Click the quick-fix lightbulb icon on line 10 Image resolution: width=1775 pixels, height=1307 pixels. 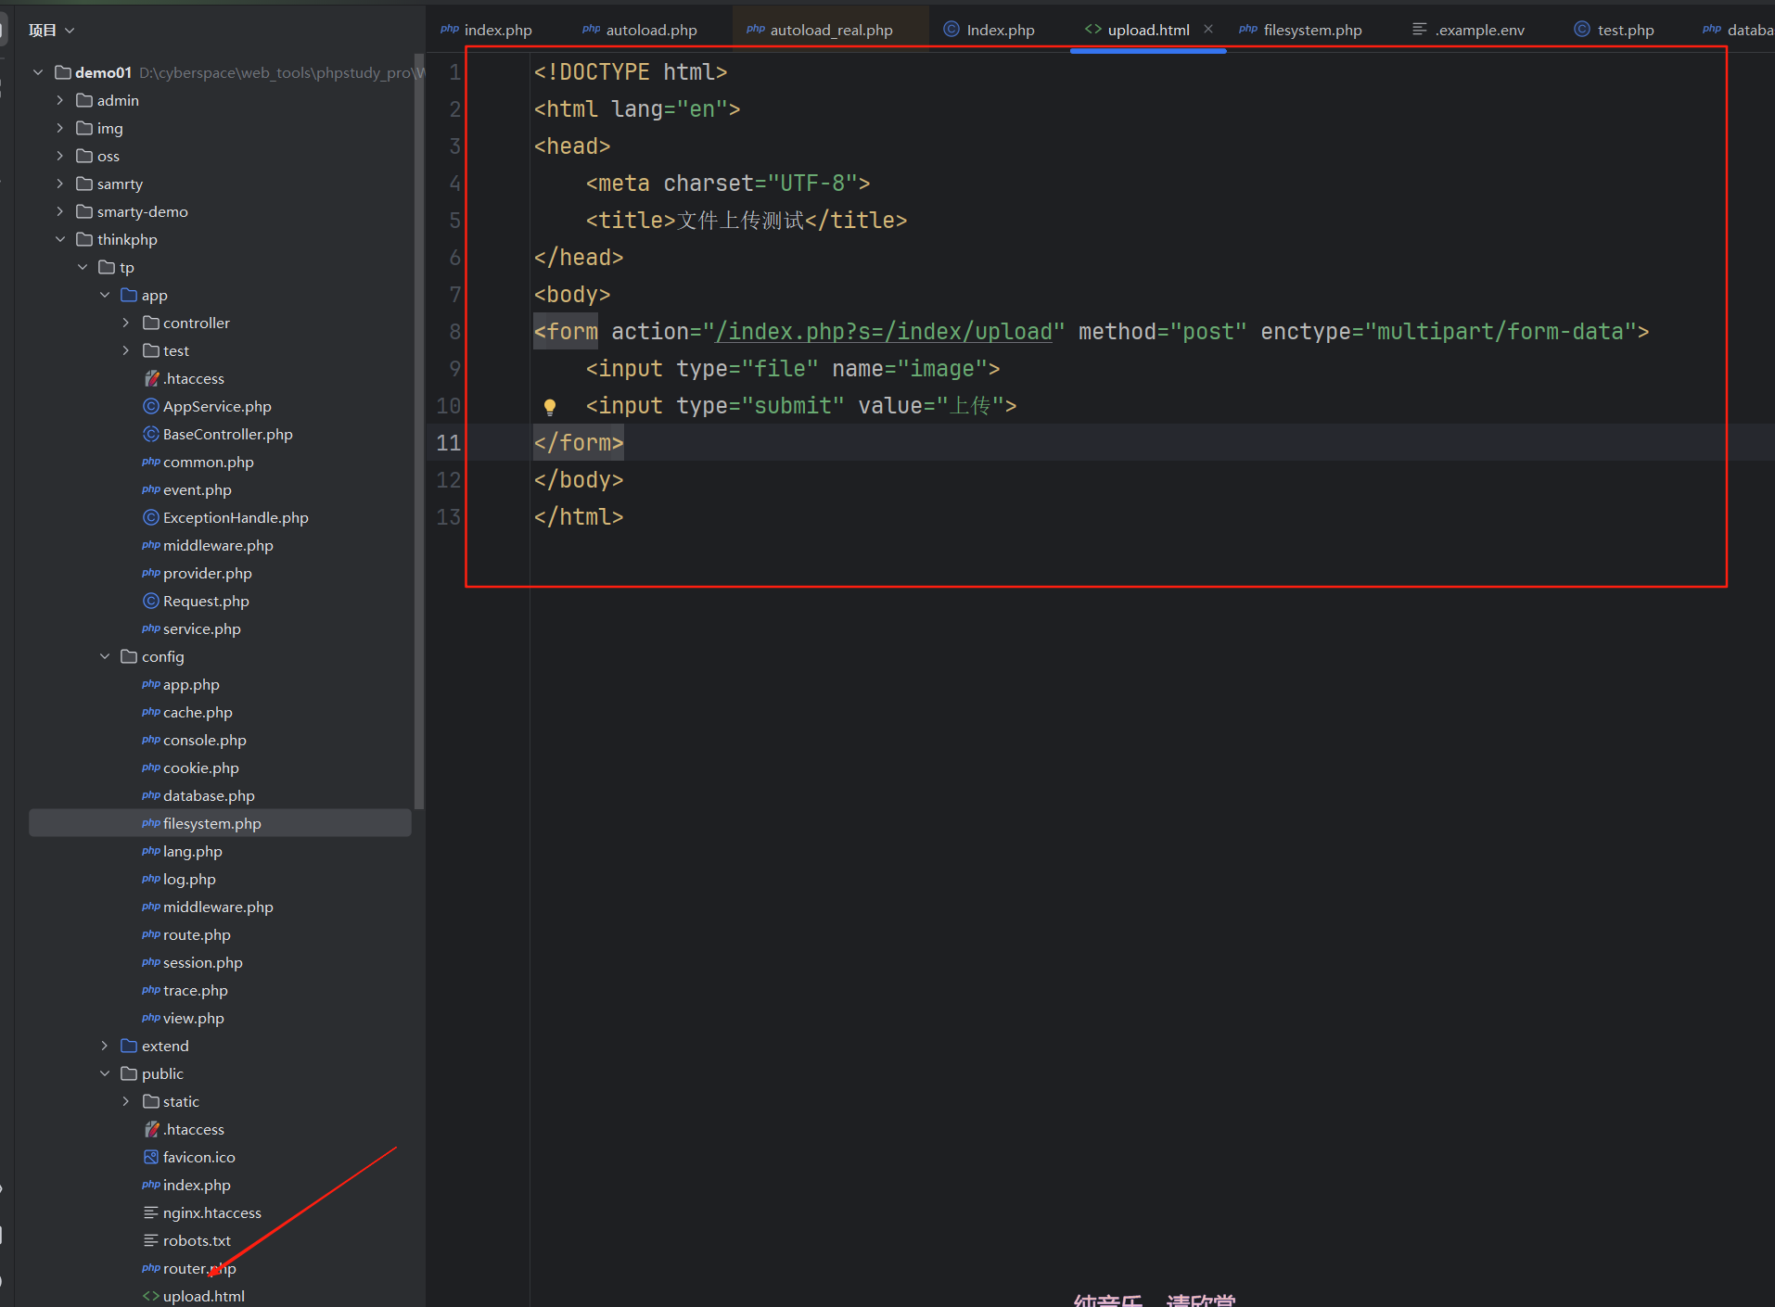(550, 407)
